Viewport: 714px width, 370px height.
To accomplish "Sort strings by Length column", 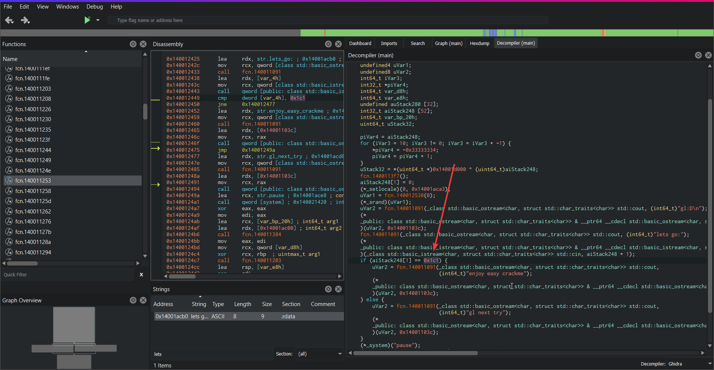I will pos(242,304).
